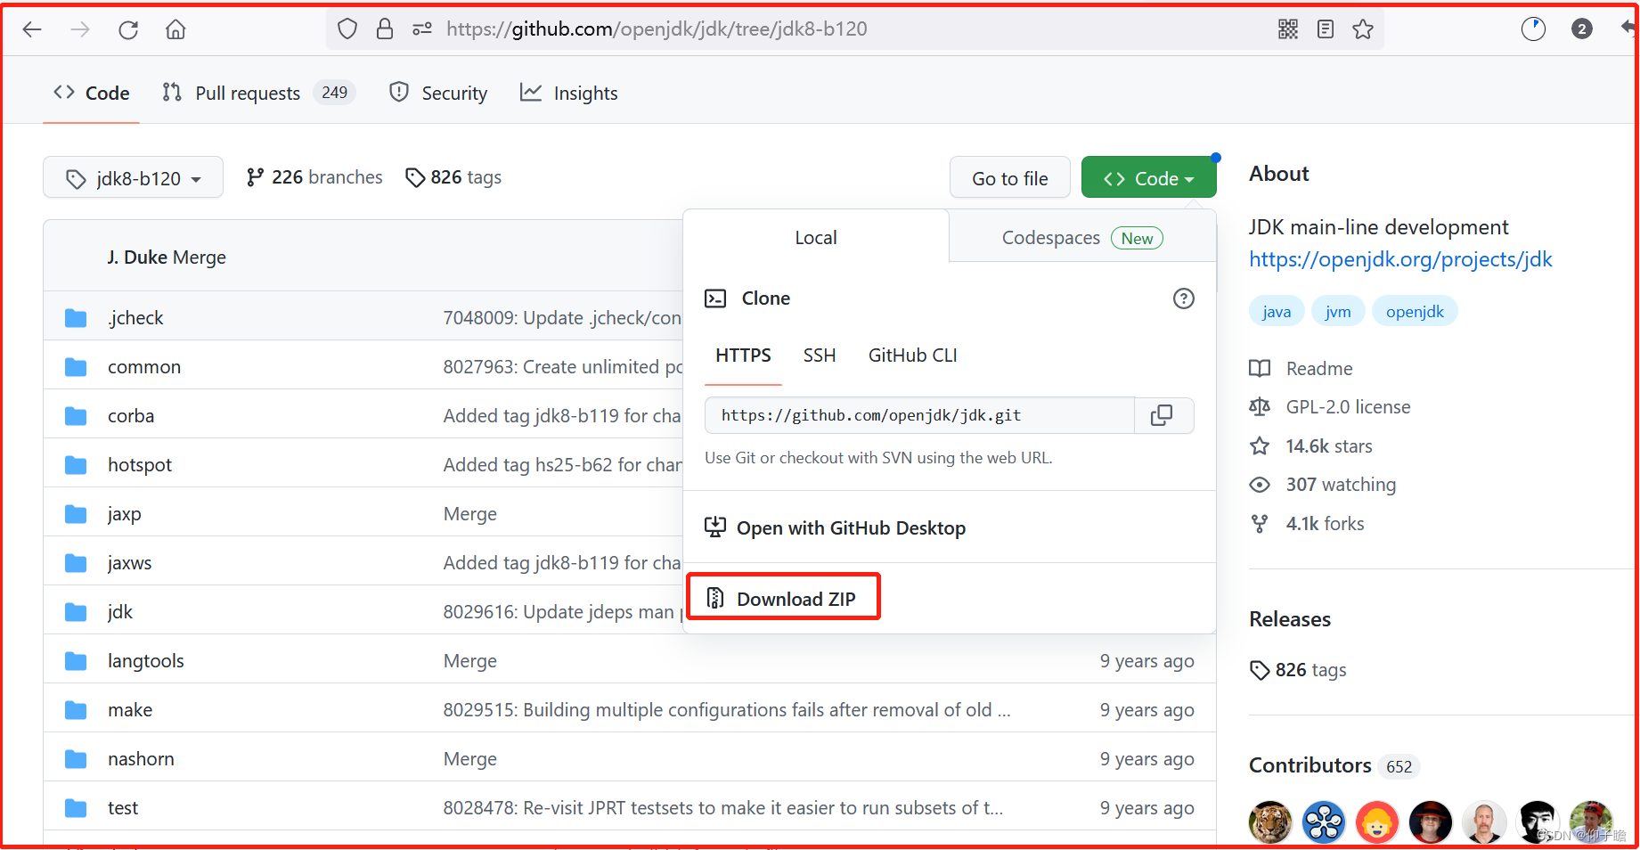1640x850 pixels.
Task: Copy clone URL with the copy icon
Action: 1162,415
